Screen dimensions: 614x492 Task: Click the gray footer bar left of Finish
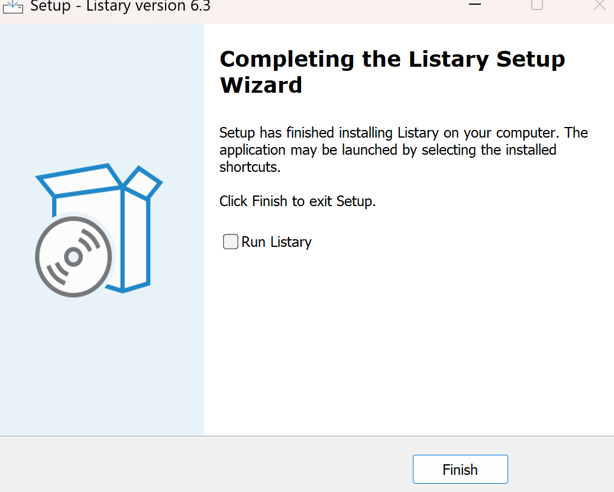(203, 464)
